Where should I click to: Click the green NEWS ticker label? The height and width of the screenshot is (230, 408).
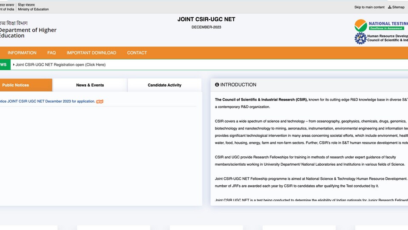(x=5, y=64)
